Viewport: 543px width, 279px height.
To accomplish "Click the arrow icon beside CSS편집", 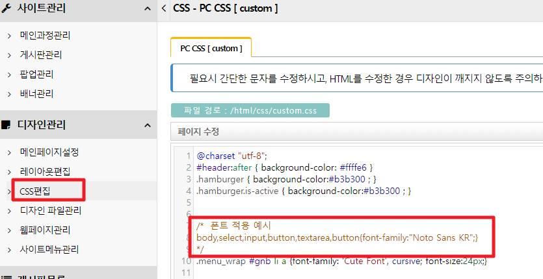I will click(x=9, y=191).
